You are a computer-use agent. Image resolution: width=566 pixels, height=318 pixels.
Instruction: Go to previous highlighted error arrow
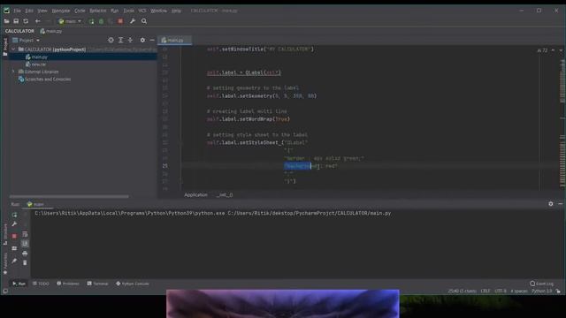pos(553,50)
